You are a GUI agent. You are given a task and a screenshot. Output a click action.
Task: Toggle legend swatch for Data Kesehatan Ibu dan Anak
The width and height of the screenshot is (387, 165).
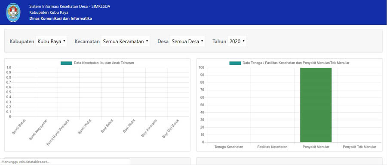(x=66, y=63)
